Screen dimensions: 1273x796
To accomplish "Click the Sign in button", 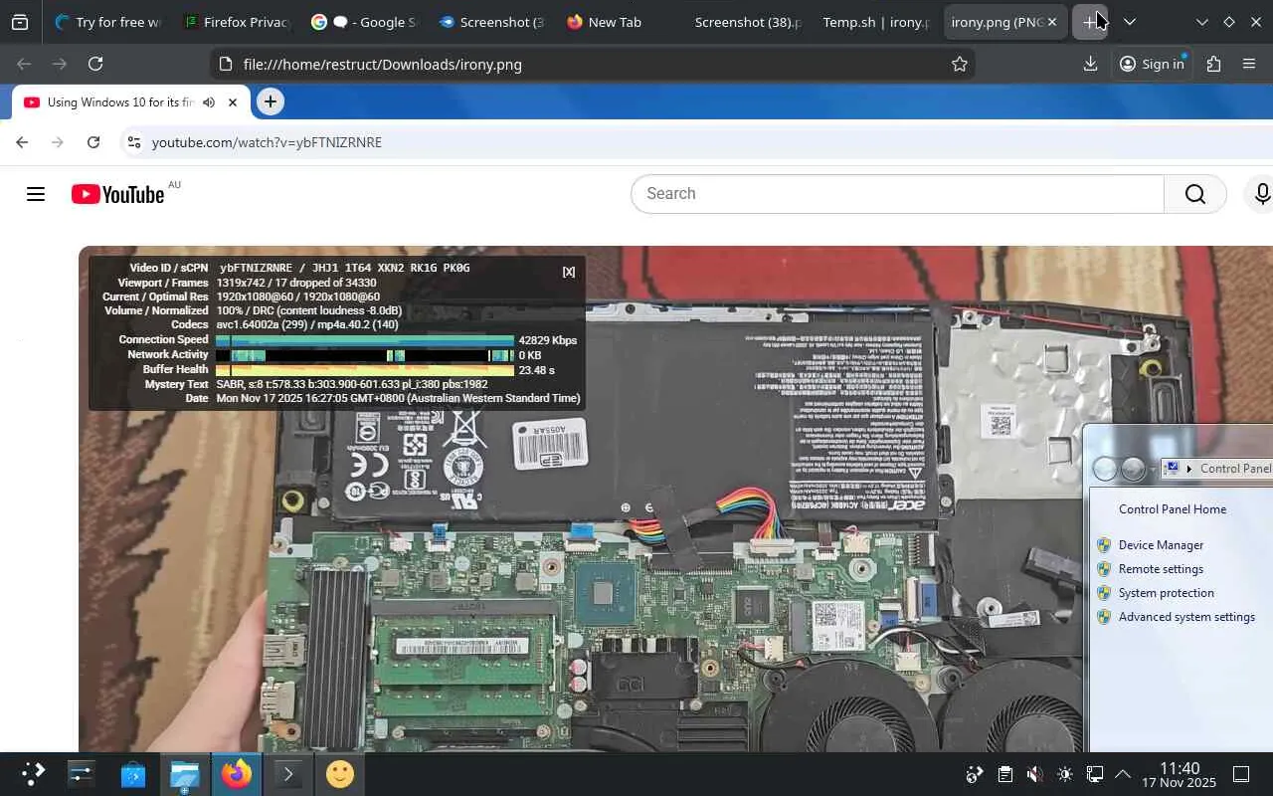I will 1152,64.
